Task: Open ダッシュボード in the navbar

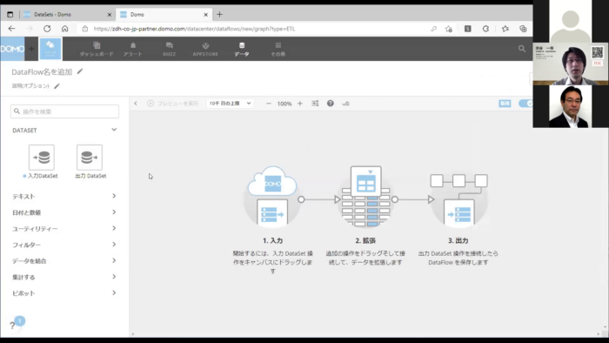Action: click(97, 49)
